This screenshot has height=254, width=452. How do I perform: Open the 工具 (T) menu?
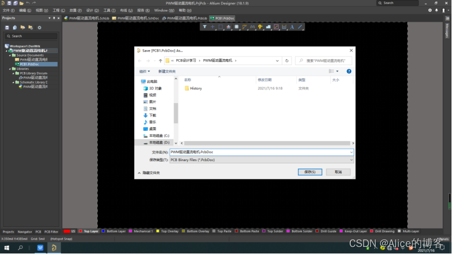(x=109, y=10)
